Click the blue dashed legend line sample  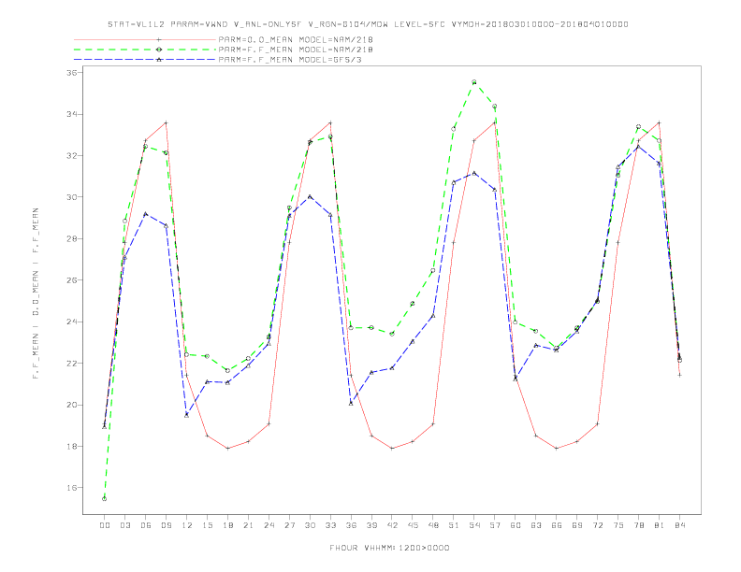[145, 60]
